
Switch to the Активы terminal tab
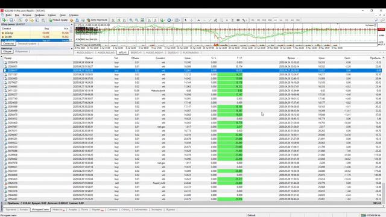(24, 210)
